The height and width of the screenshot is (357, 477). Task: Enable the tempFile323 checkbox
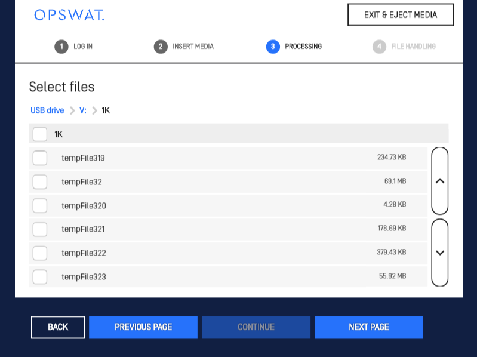pyautogui.click(x=40, y=277)
